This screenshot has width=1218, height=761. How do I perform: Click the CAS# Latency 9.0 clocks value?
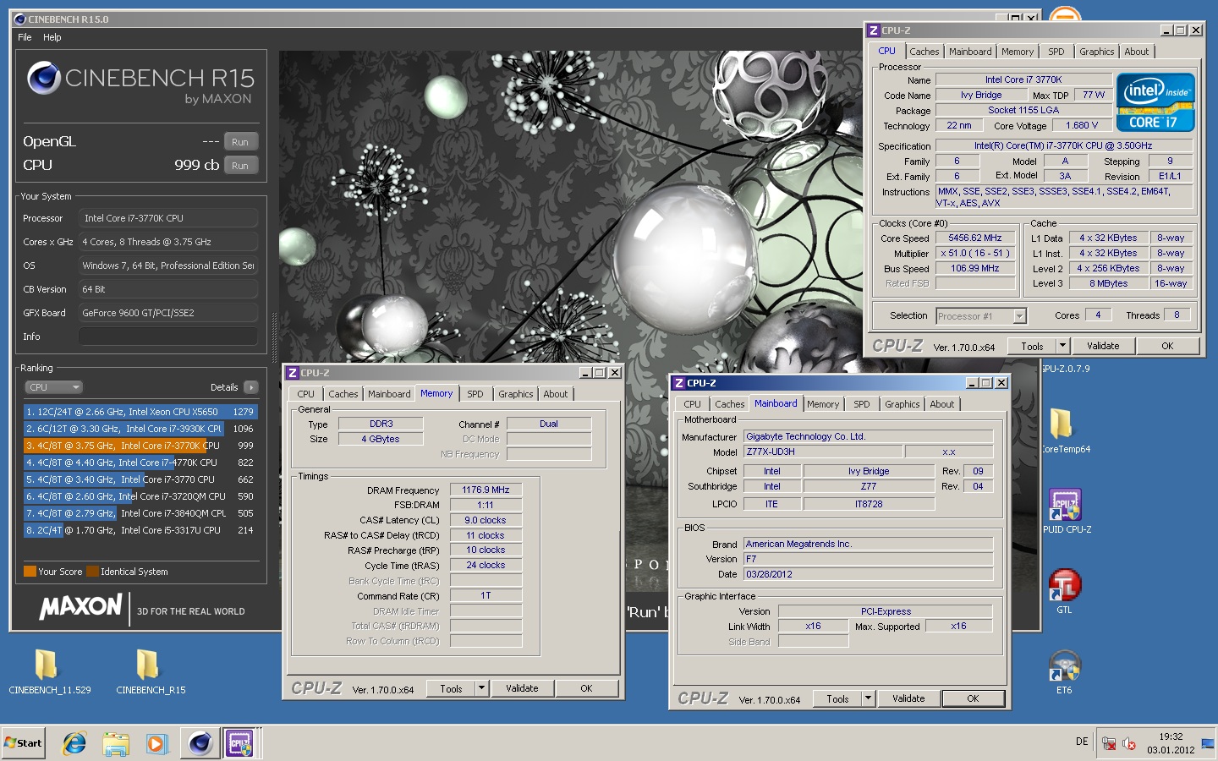(486, 520)
